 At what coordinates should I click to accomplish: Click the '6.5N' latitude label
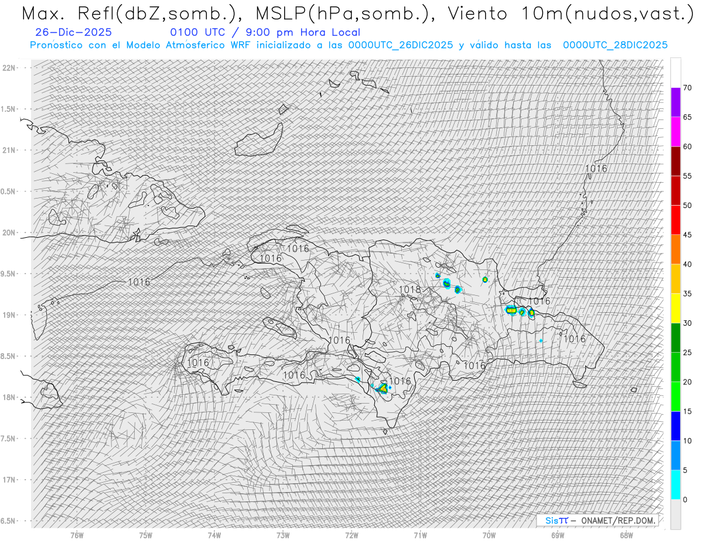pyautogui.click(x=9, y=521)
